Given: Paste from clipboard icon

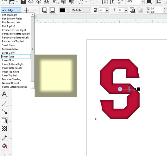Looking at the screenshot, I should coord(72,2).
